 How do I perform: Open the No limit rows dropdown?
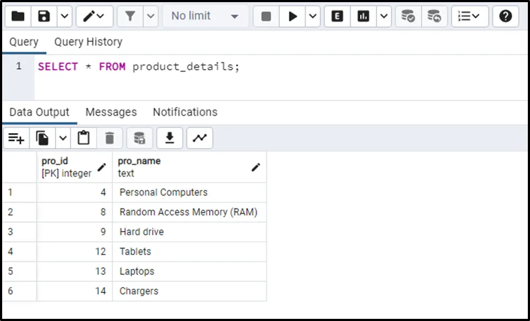pyautogui.click(x=204, y=17)
